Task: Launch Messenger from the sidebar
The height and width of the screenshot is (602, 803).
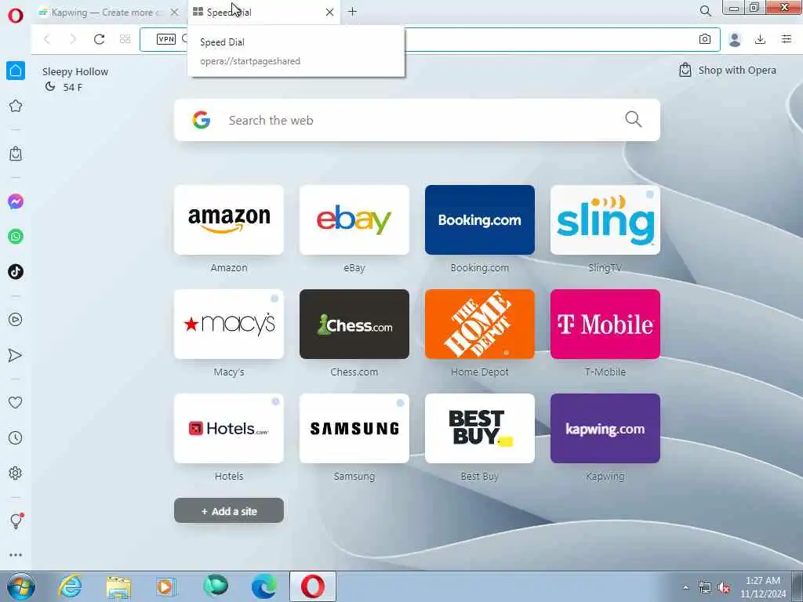Action: point(16,201)
